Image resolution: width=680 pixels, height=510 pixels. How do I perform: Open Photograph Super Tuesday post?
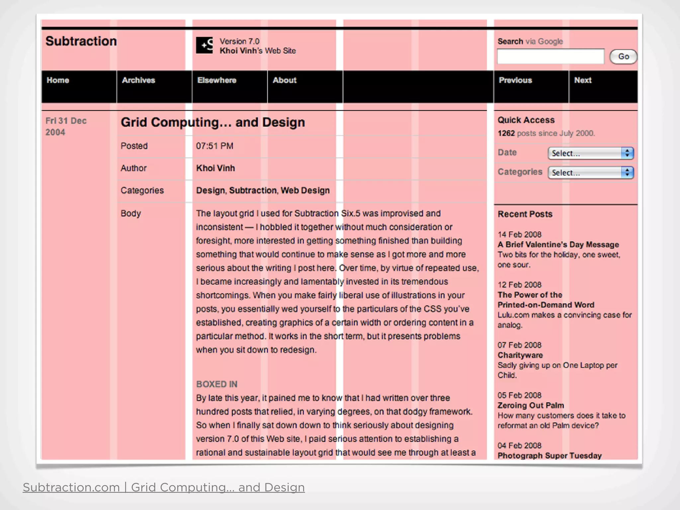tap(550, 456)
